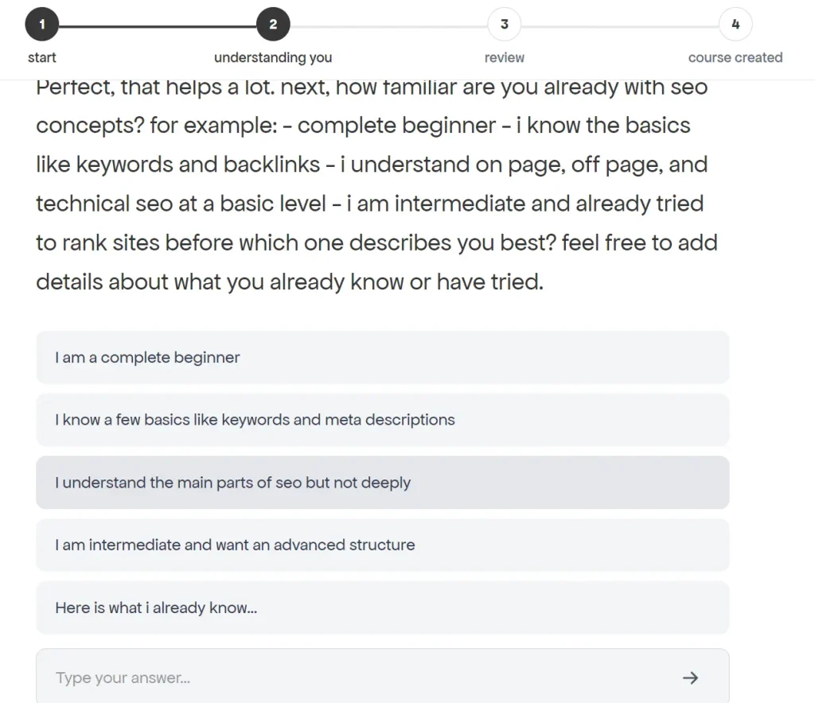Click the progress line between steps 2 and 3
This screenshot has width=815, height=703.
388,26
